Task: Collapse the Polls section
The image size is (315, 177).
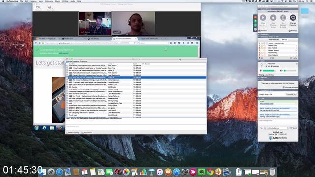Action: point(259,80)
